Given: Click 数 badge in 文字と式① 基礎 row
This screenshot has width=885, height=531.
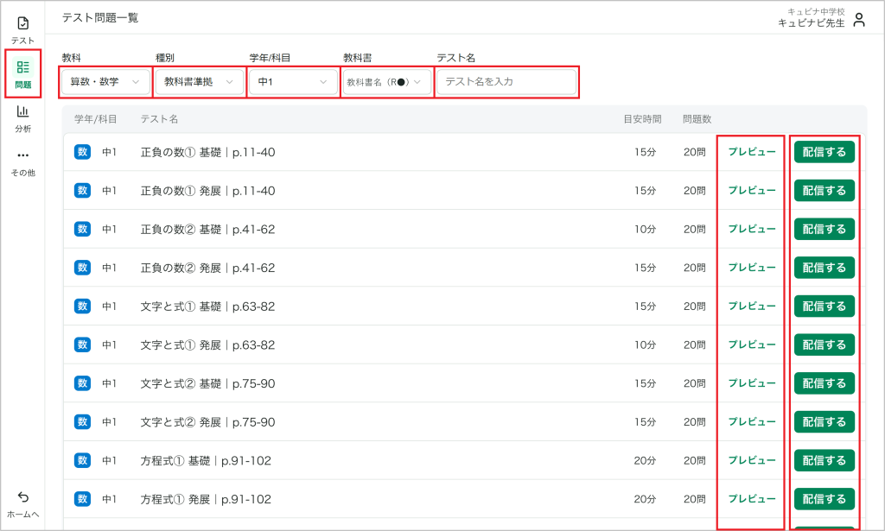Looking at the screenshot, I should [x=82, y=307].
